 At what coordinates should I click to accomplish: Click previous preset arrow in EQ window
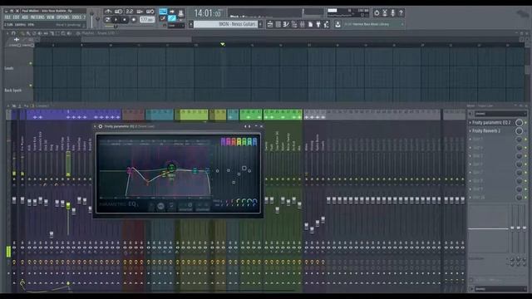pyautogui.click(x=245, y=126)
